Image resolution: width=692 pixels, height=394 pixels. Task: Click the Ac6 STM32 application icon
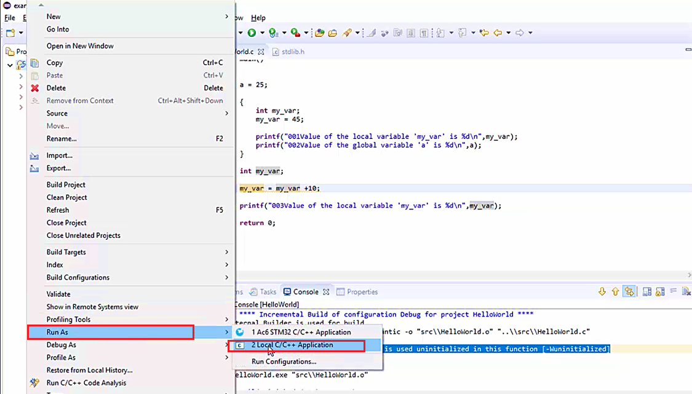[x=240, y=333]
